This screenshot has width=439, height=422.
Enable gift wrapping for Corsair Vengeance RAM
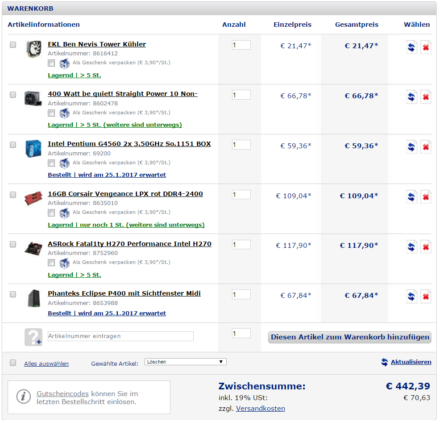[52, 213]
